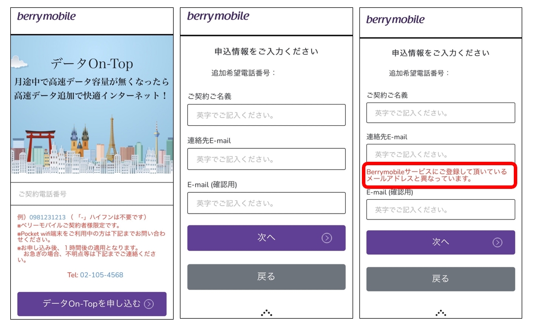This screenshot has height=325, width=534.
Task: Focus the ご契約電話番号 phone number field
Action: (92, 194)
